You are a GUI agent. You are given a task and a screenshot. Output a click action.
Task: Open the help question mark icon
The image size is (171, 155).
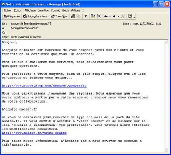pyautogui.click(x=130, y=16)
